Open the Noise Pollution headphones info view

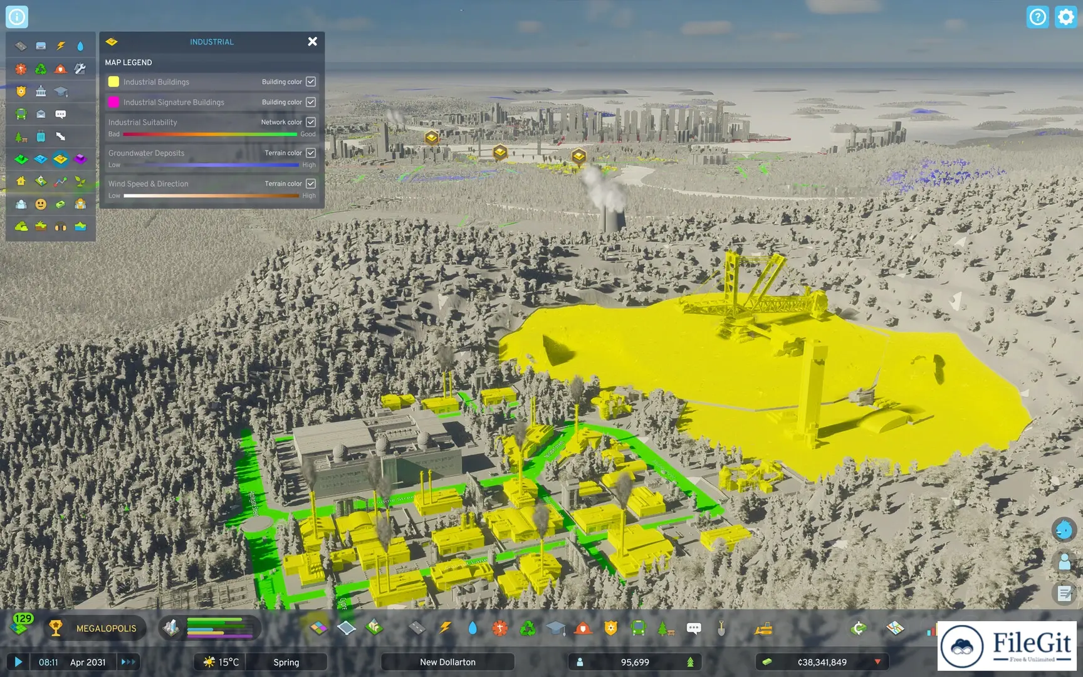coord(61,226)
